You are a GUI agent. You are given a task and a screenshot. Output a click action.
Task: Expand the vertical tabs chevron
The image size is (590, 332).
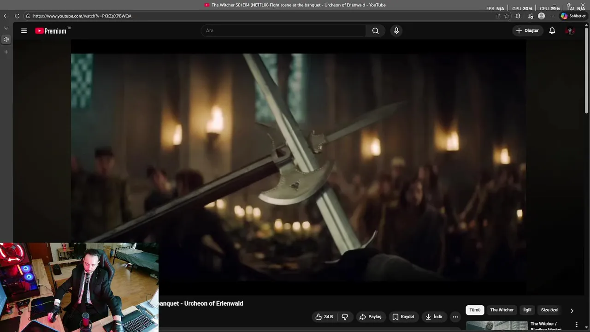(x=6, y=29)
